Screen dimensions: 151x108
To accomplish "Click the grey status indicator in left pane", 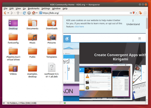I will (4, 103).
